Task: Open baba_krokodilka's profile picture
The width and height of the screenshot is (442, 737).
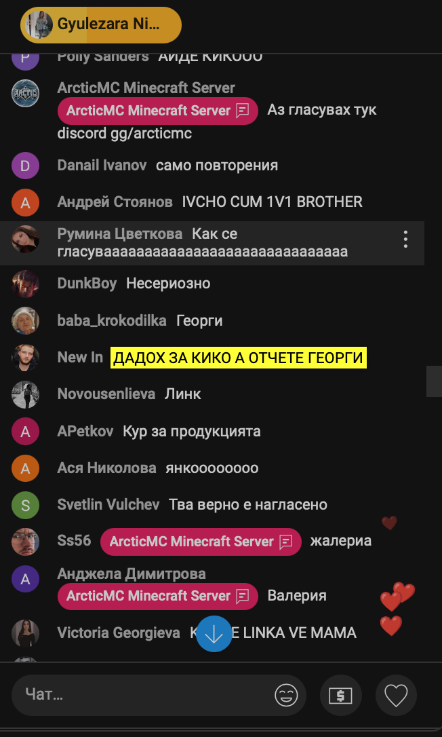Action: coord(25,320)
